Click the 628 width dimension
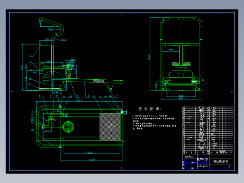This screenshot has width=244, height=183. (181, 96)
